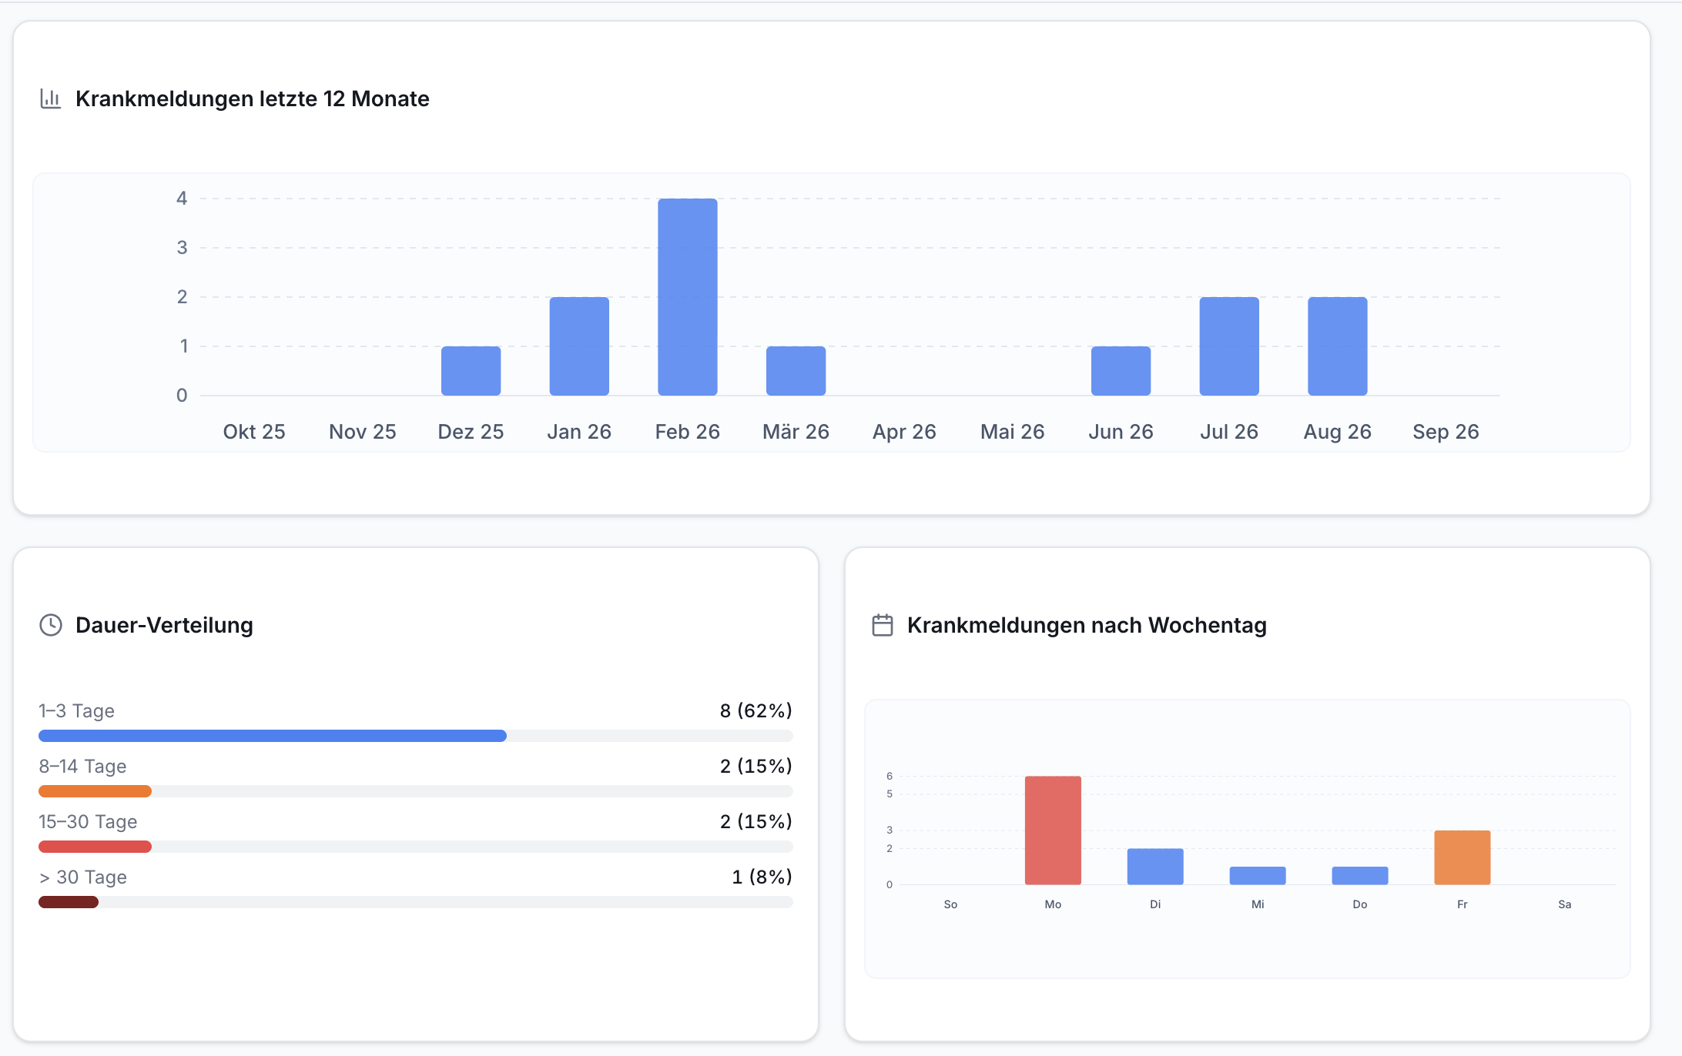
Task: Click the Mi bar in weekday chart
Action: click(x=1258, y=876)
